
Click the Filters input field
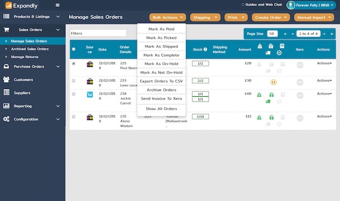pyautogui.click(x=98, y=33)
